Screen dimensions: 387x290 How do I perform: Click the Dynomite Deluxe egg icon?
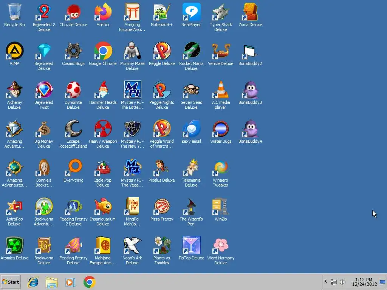point(73,89)
